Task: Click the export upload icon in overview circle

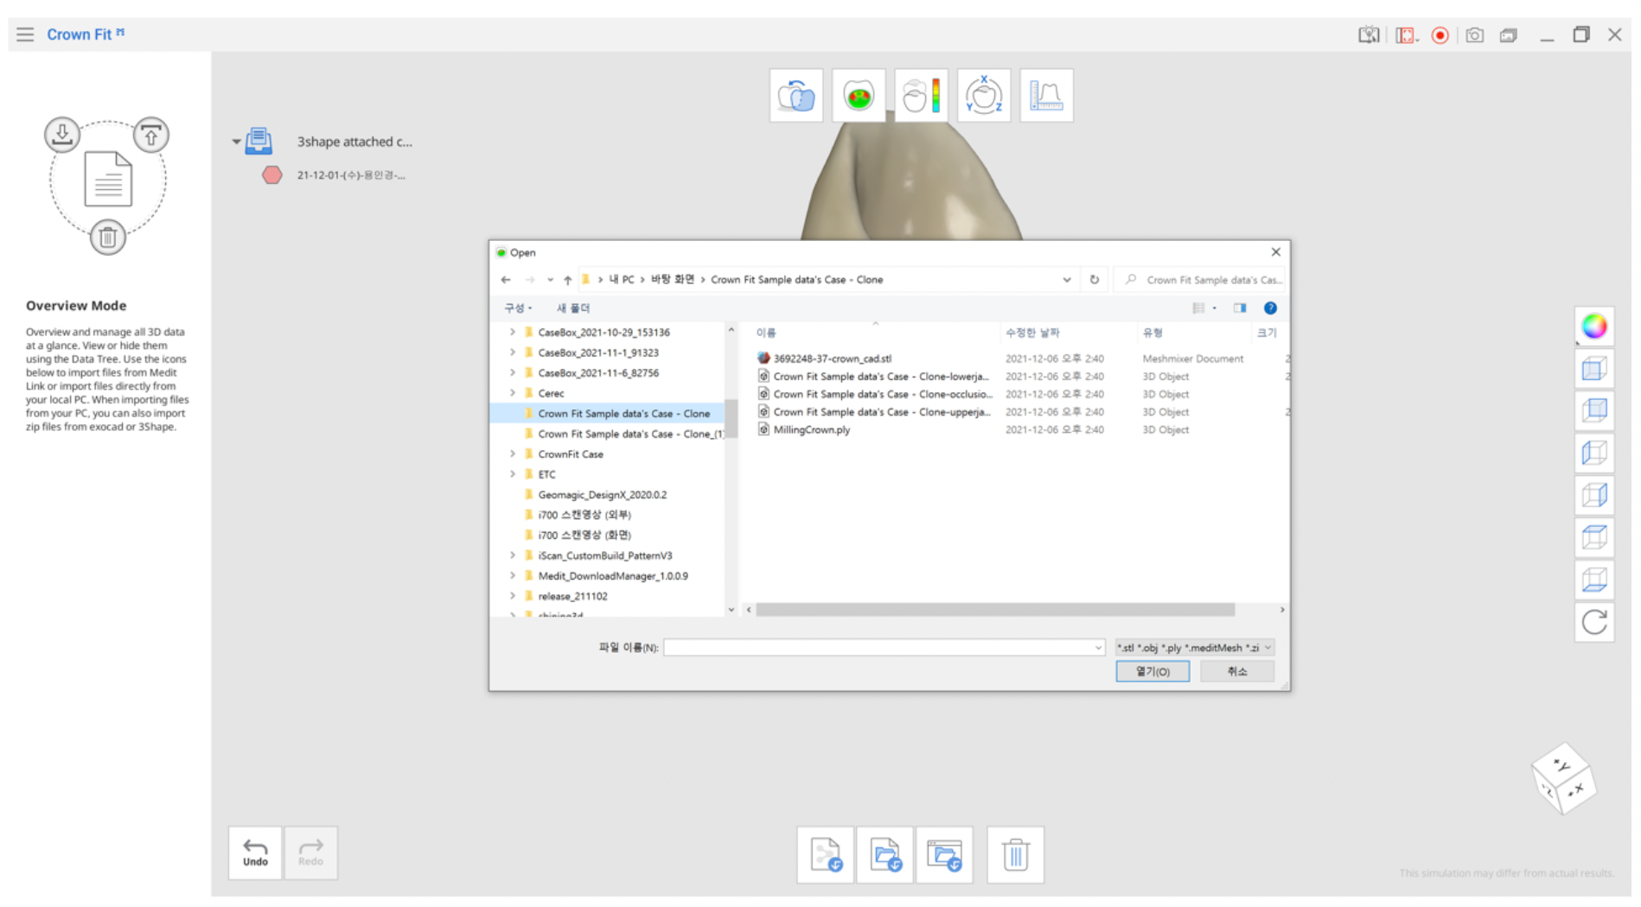Action: coord(151,135)
